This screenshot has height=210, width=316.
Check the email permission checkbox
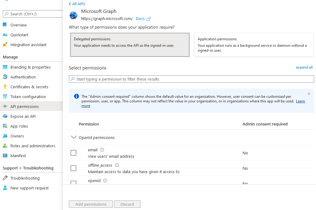73,153
